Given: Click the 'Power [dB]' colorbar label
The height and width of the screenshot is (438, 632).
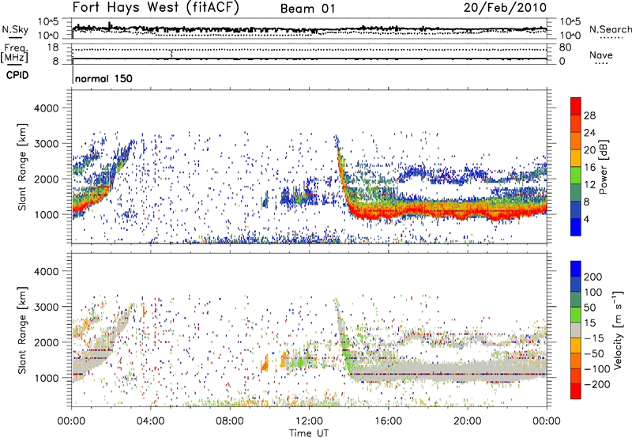Looking at the screenshot, I should [603, 167].
